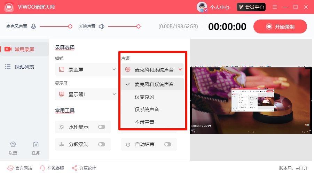
Task: Close the ViWOO window
Action: point(306,7)
